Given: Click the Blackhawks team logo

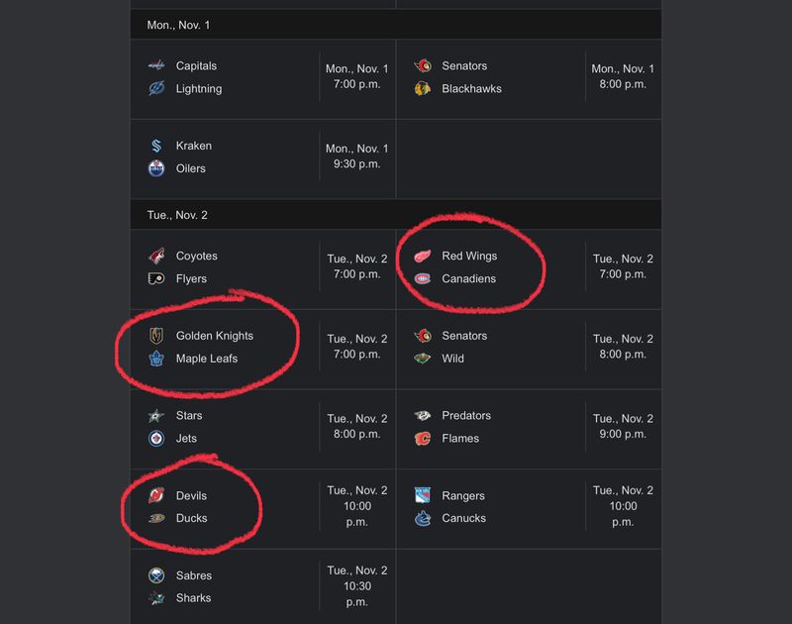Looking at the screenshot, I should (x=423, y=88).
